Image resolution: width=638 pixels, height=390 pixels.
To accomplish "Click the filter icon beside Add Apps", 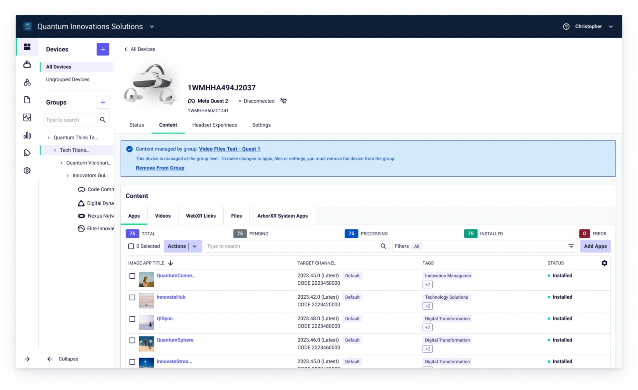I will (x=571, y=246).
